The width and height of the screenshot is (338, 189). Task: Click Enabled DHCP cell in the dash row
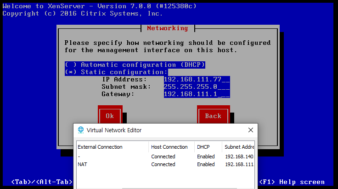206,157
